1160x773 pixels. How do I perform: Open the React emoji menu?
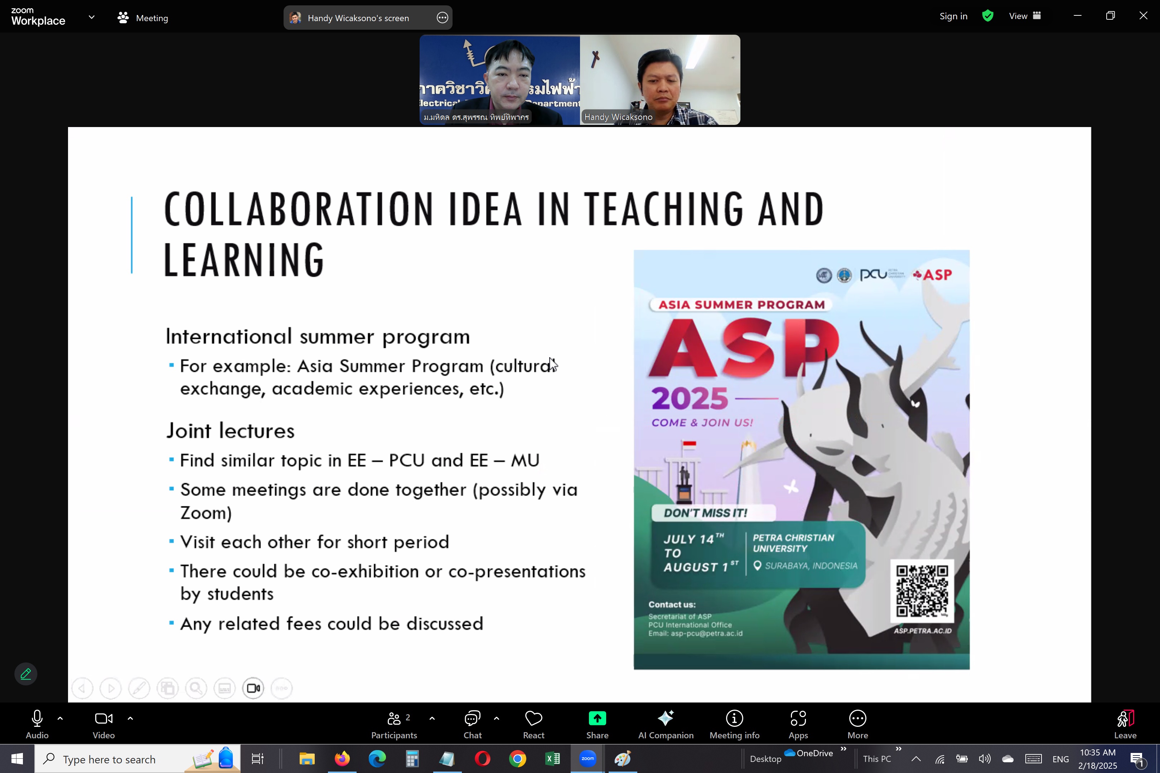click(533, 724)
